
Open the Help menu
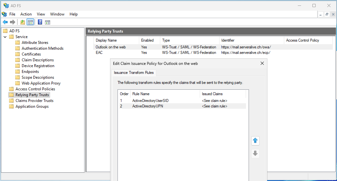73,14
